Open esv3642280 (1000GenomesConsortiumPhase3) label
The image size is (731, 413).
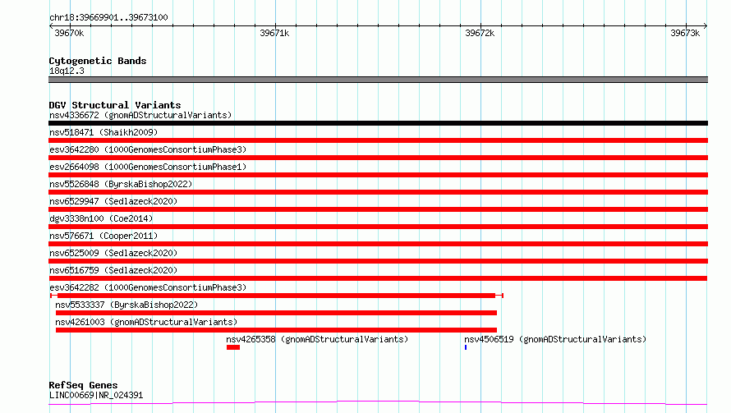tap(148, 149)
